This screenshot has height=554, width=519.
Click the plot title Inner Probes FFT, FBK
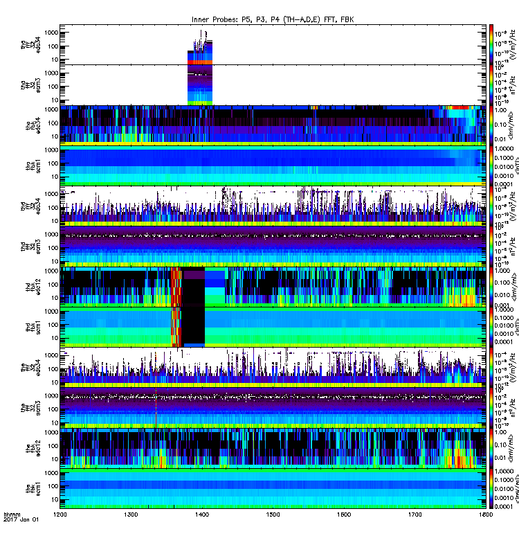pos(273,19)
